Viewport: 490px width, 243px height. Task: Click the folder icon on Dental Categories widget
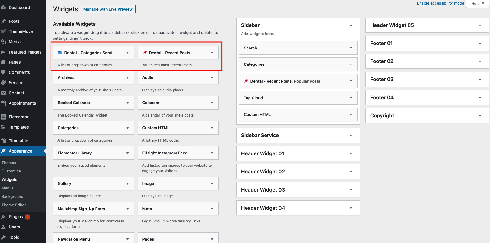60,53
